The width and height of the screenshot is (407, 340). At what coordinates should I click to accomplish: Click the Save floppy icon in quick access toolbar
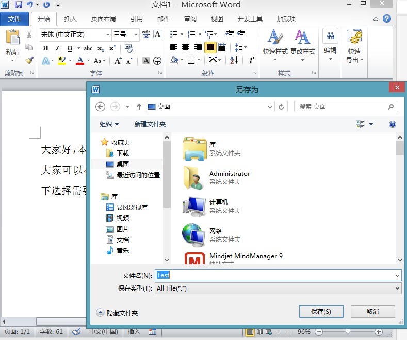(19, 5)
